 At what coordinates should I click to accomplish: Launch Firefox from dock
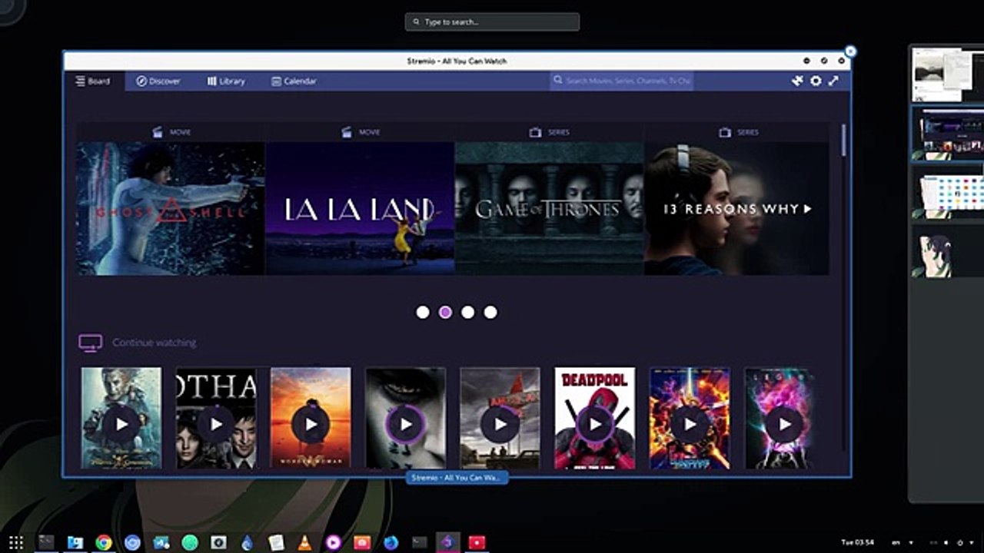pos(391,542)
